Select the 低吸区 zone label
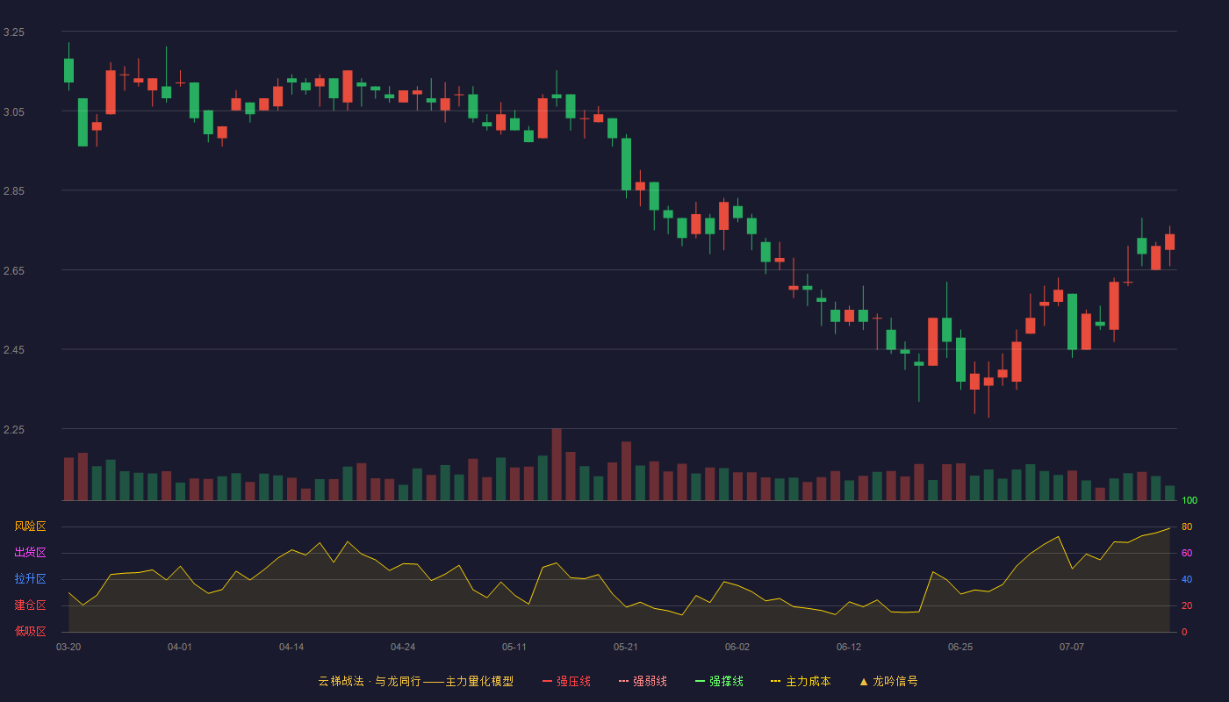Screen dimensions: 1229x702 pos(30,631)
